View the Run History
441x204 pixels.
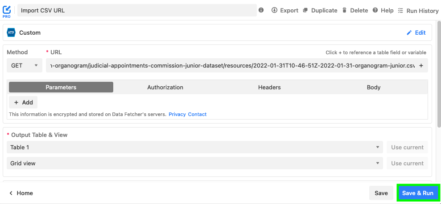(x=418, y=11)
